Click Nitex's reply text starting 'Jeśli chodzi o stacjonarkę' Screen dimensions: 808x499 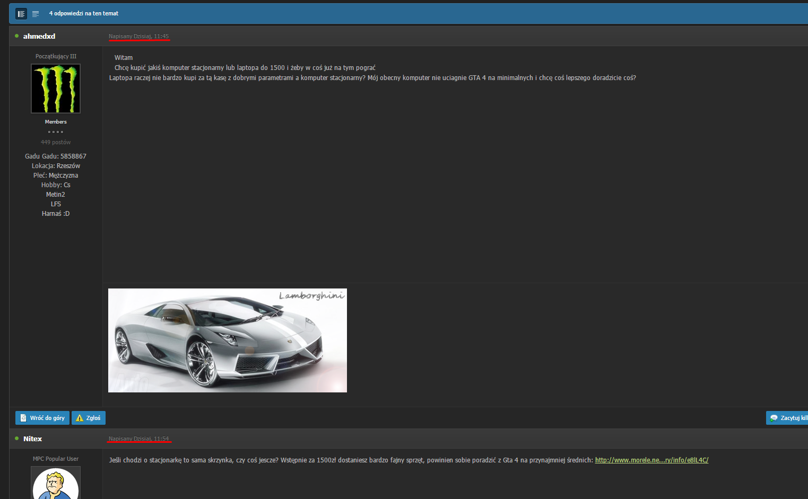pyautogui.click(x=351, y=460)
